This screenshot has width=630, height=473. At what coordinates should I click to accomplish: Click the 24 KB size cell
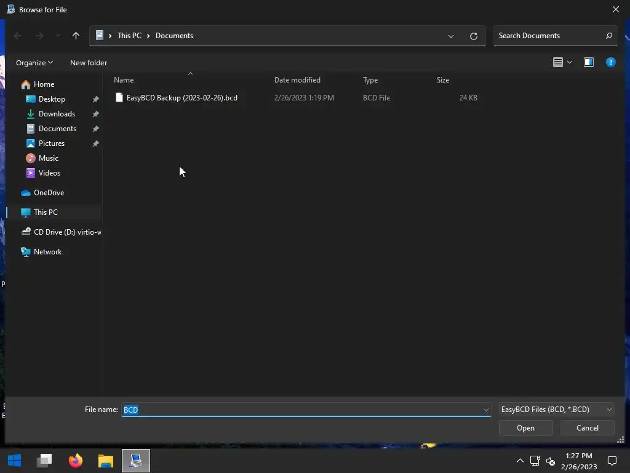coord(468,98)
